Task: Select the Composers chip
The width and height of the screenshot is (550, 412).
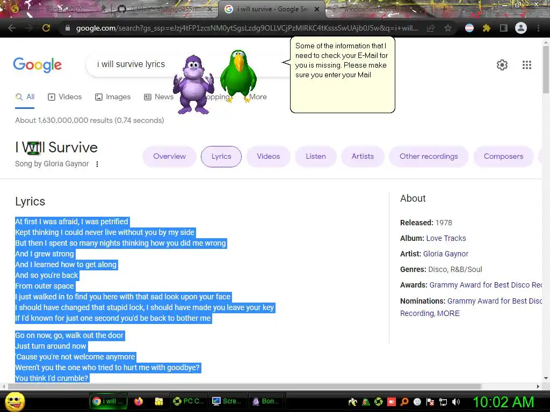Action: coord(503,157)
